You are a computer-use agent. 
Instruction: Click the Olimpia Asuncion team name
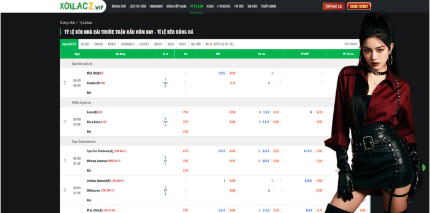[97, 161]
